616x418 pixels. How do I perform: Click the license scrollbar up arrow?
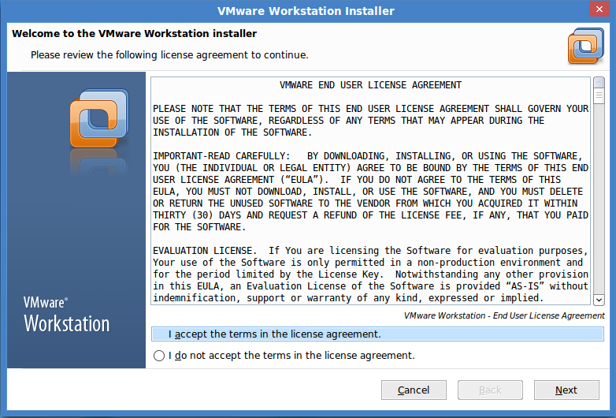coord(599,82)
